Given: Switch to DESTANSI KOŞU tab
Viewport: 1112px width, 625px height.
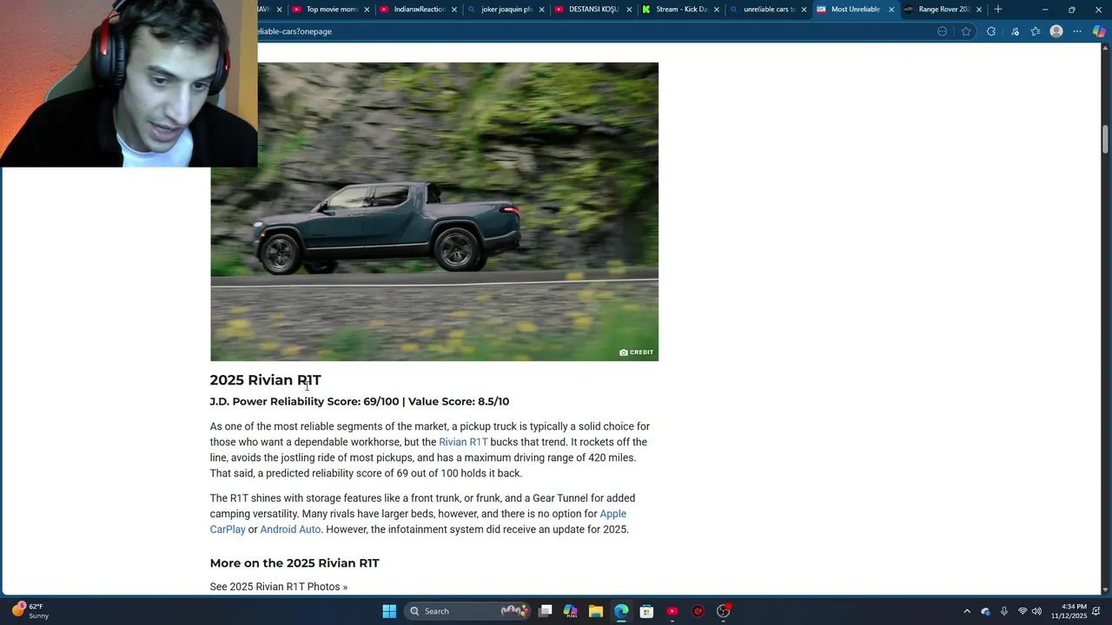Looking at the screenshot, I should (x=594, y=10).
